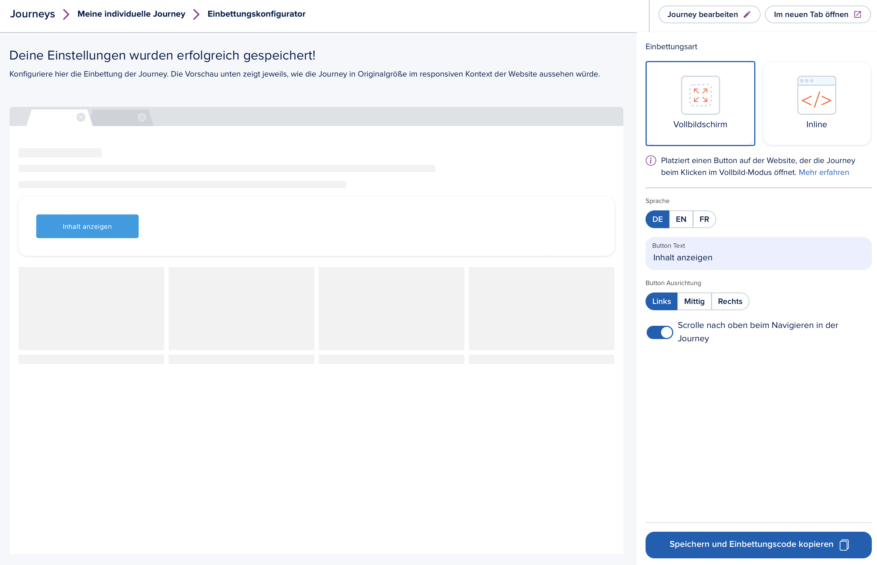Click the success message heading
The height and width of the screenshot is (565, 877).
click(x=162, y=55)
